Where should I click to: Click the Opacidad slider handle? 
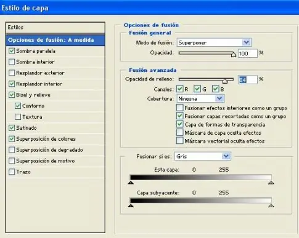(x=234, y=55)
